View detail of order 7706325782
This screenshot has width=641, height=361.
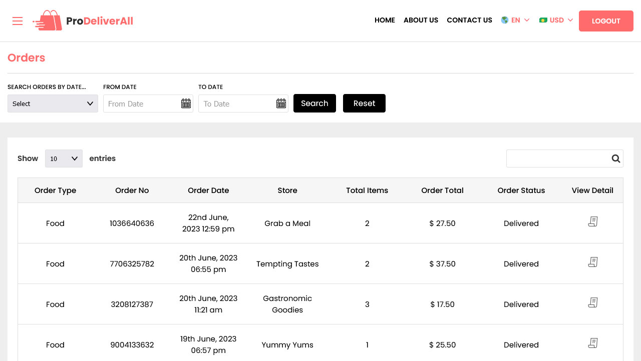coord(593,262)
